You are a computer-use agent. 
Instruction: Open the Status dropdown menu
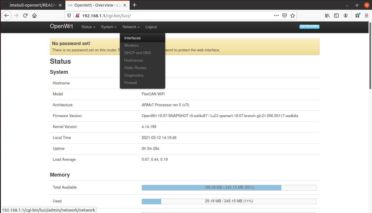click(x=88, y=27)
